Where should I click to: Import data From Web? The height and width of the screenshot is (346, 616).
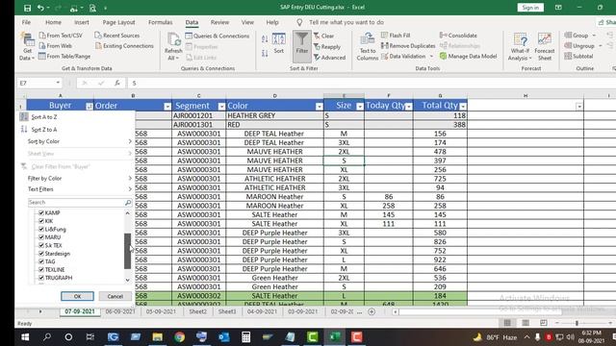point(56,46)
